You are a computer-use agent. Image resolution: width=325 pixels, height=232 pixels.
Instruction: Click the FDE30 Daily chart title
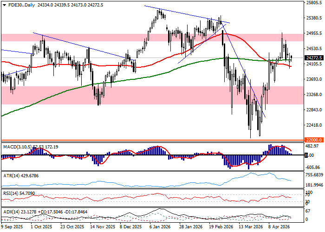(19, 4)
